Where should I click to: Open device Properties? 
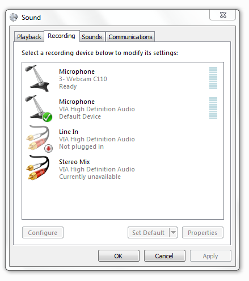[202, 233]
